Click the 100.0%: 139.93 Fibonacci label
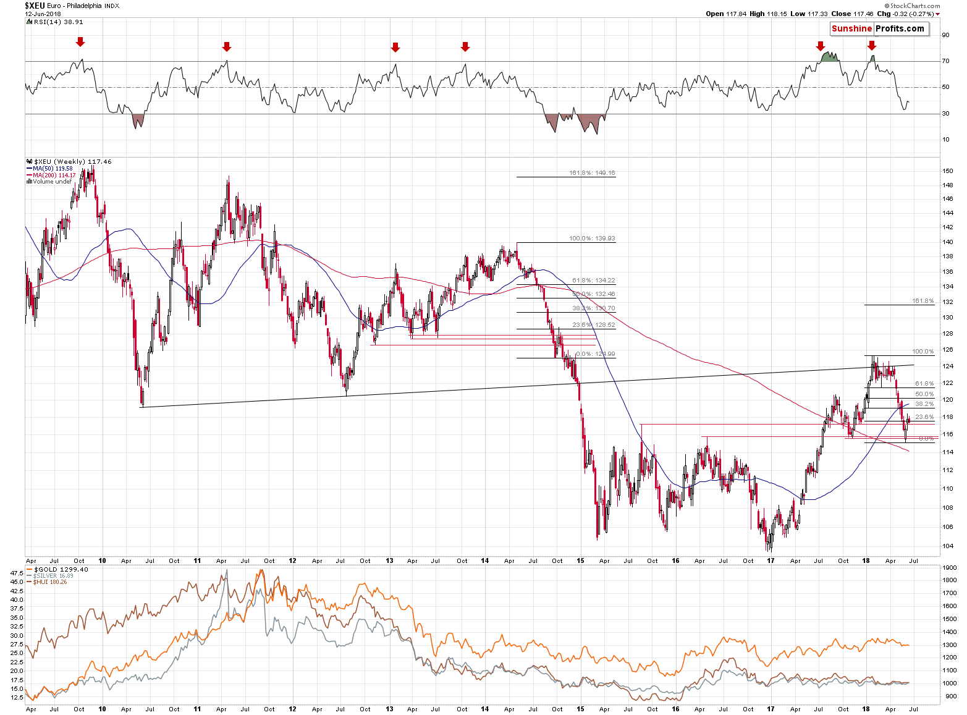 592,239
